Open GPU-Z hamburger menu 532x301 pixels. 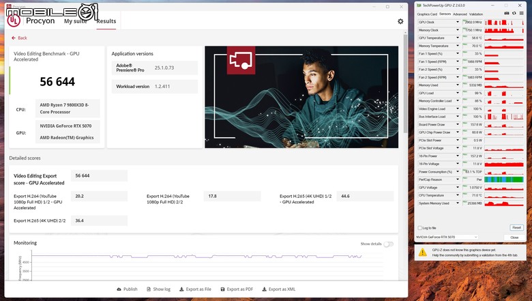click(522, 14)
